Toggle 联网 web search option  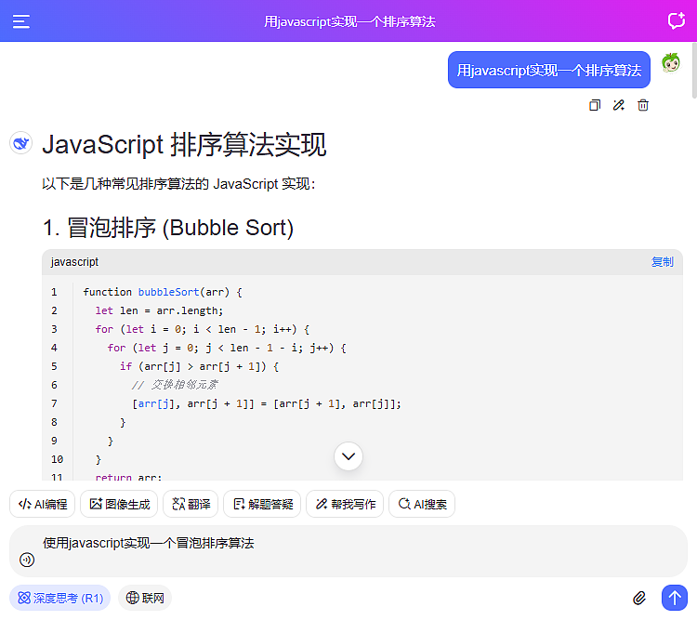pos(145,598)
